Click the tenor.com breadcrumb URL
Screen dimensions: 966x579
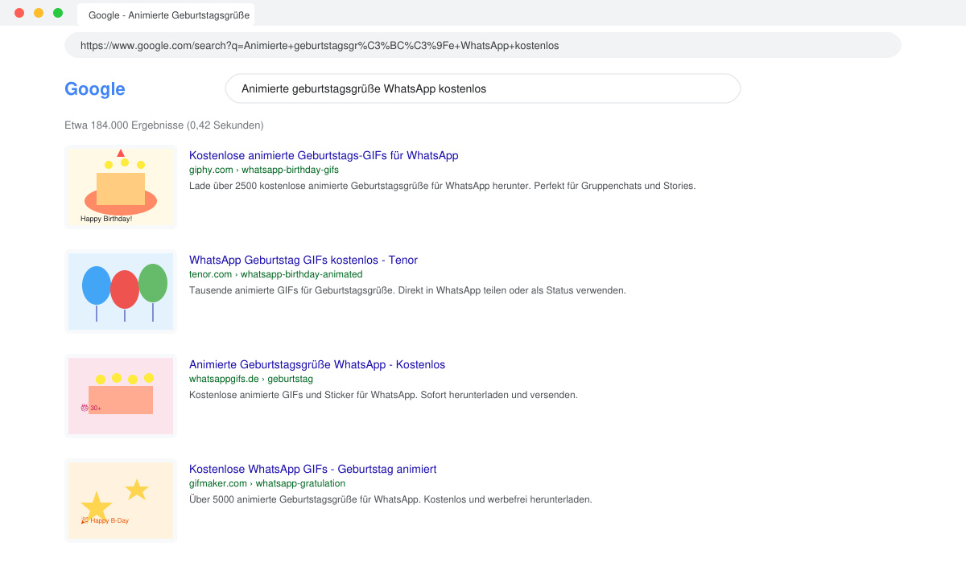tap(276, 274)
